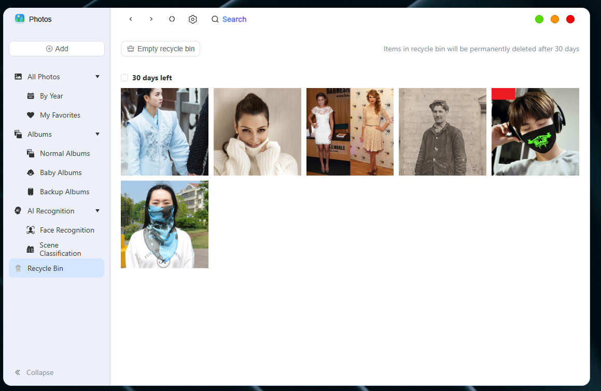Click the magnifier search icon
Viewport: 601px width, 391px height.
[215, 19]
